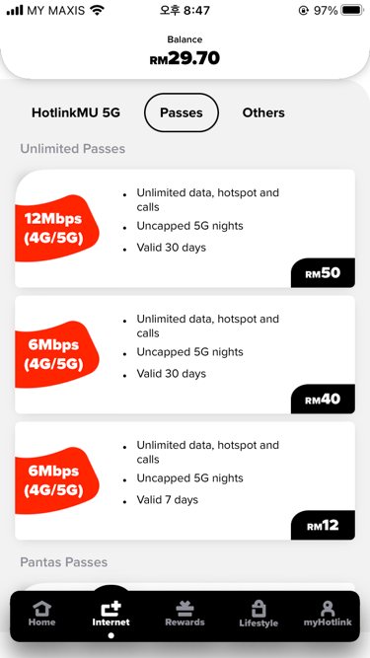The image size is (370, 658).
Task: Select the 12Mbps (4G/5G) red badge
Action: [x=56, y=228]
